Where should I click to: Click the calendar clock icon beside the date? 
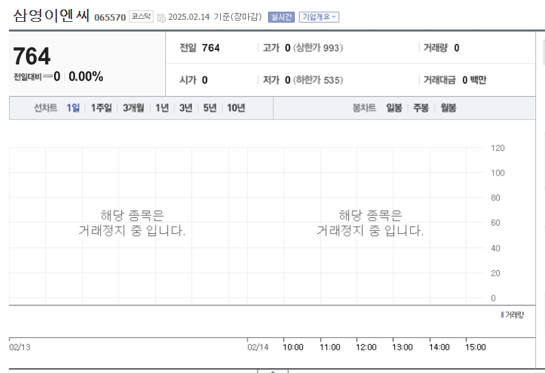[161, 18]
